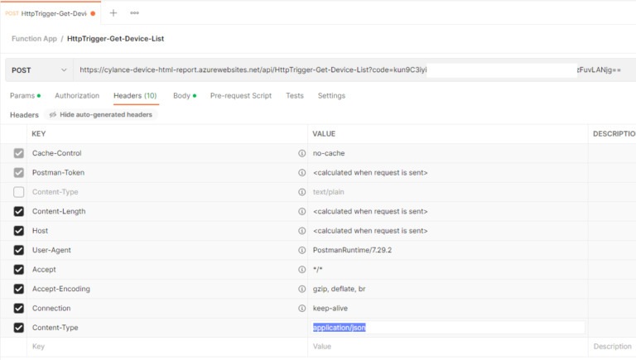Click the info icon for Connection header
This screenshot has width=636, height=360.
click(x=301, y=309)
